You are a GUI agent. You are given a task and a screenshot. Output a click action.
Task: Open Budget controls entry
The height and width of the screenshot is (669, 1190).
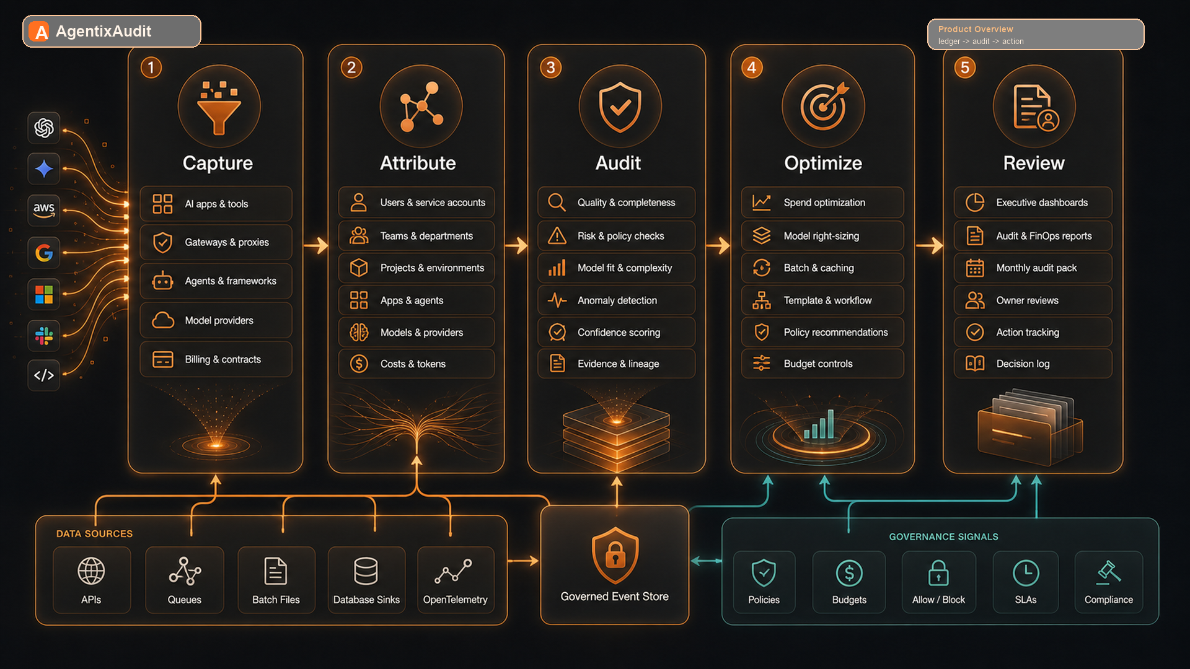tap(822, 364)
